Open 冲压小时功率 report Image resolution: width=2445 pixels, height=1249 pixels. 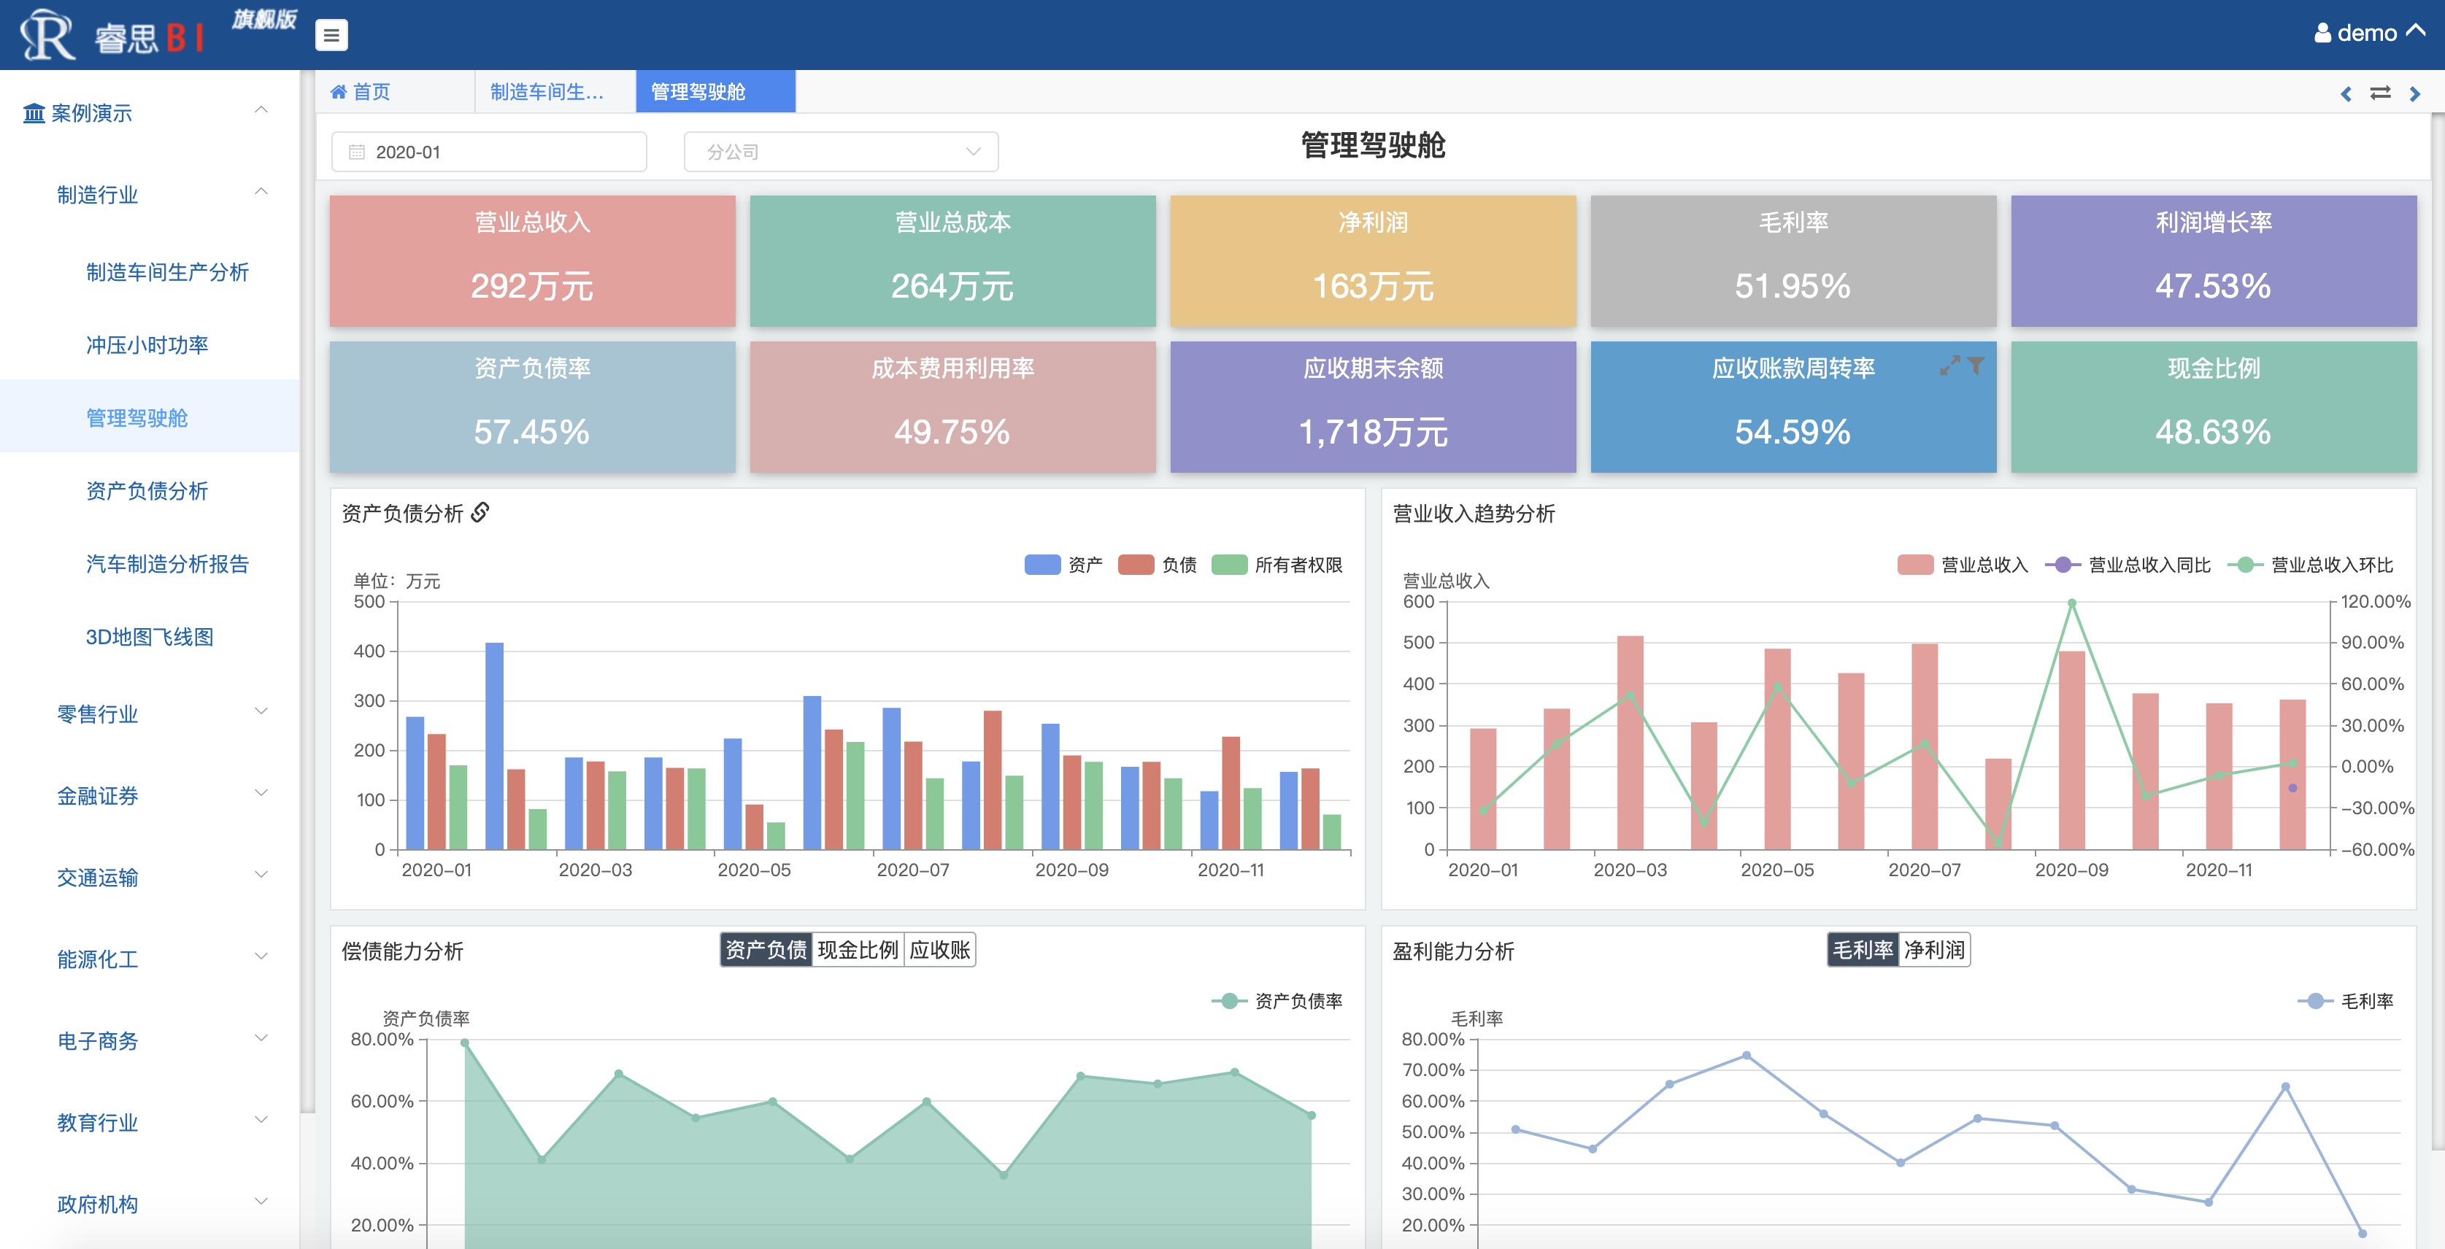(147, 344)
